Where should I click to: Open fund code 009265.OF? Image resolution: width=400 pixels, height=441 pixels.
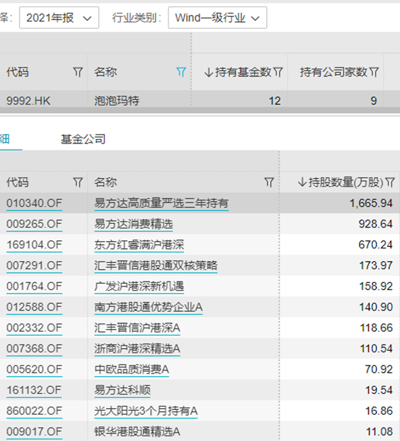34,224
